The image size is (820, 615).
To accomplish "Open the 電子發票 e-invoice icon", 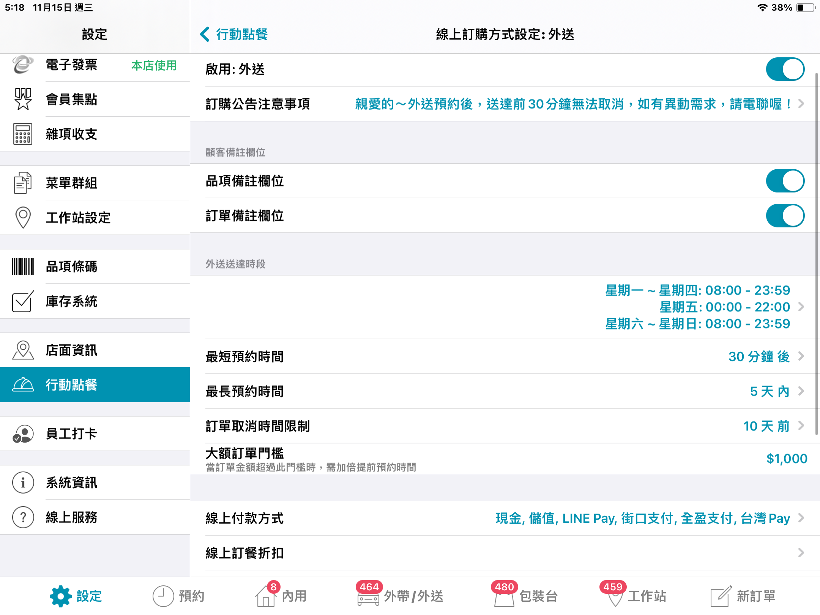I will [x=23, y=65].
